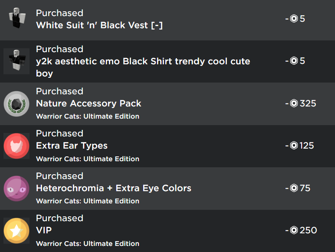
Task: Click the red Extra Ear Types icon
Action: coord(16,146)
